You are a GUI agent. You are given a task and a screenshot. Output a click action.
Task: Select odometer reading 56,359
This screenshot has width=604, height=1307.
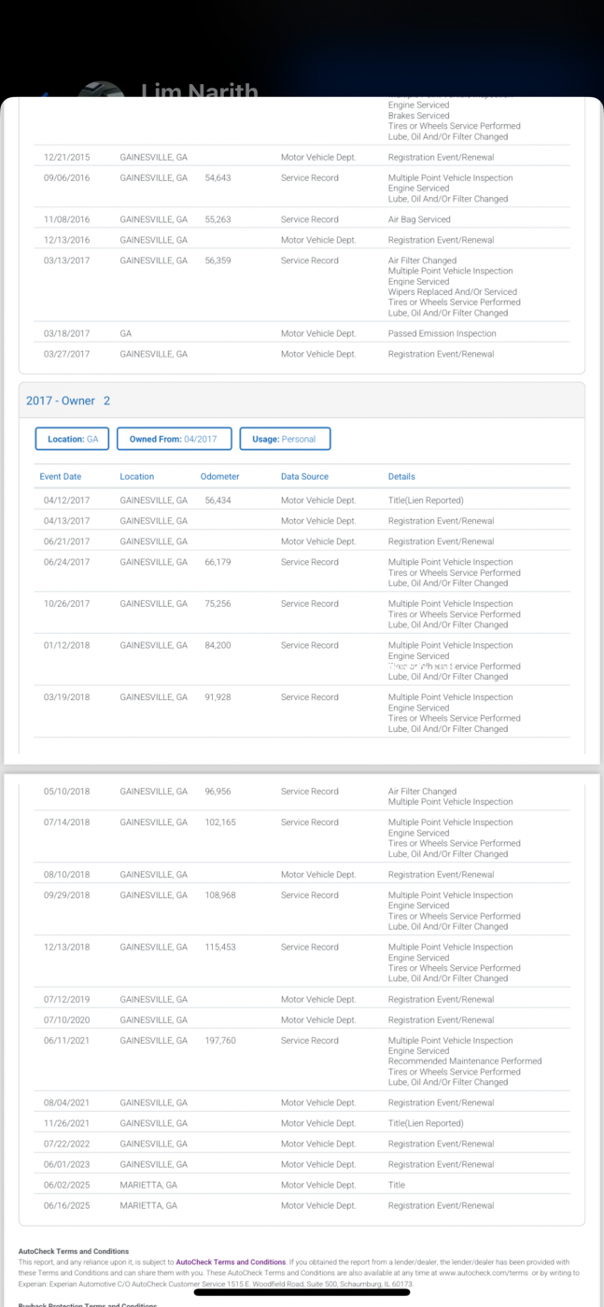(x=218, y=260)
